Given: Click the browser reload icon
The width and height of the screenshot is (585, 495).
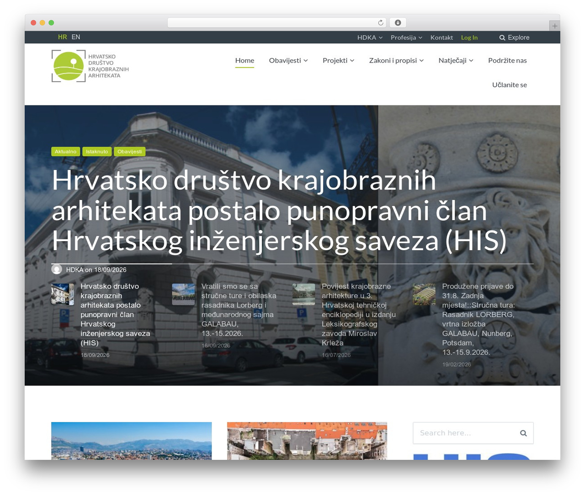Looking at the screenshot, I should pos(381,23).
